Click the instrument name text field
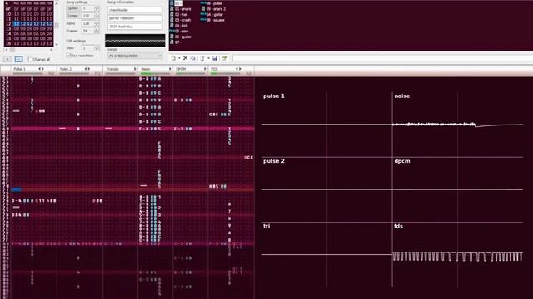Screen dimensions: 533x299 [x=383, y=58]
